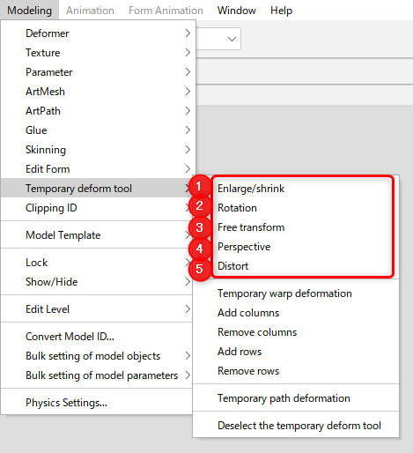Open the Window menu
The height and width of the screenshot is (453, 413).
[x=237, y=11]
